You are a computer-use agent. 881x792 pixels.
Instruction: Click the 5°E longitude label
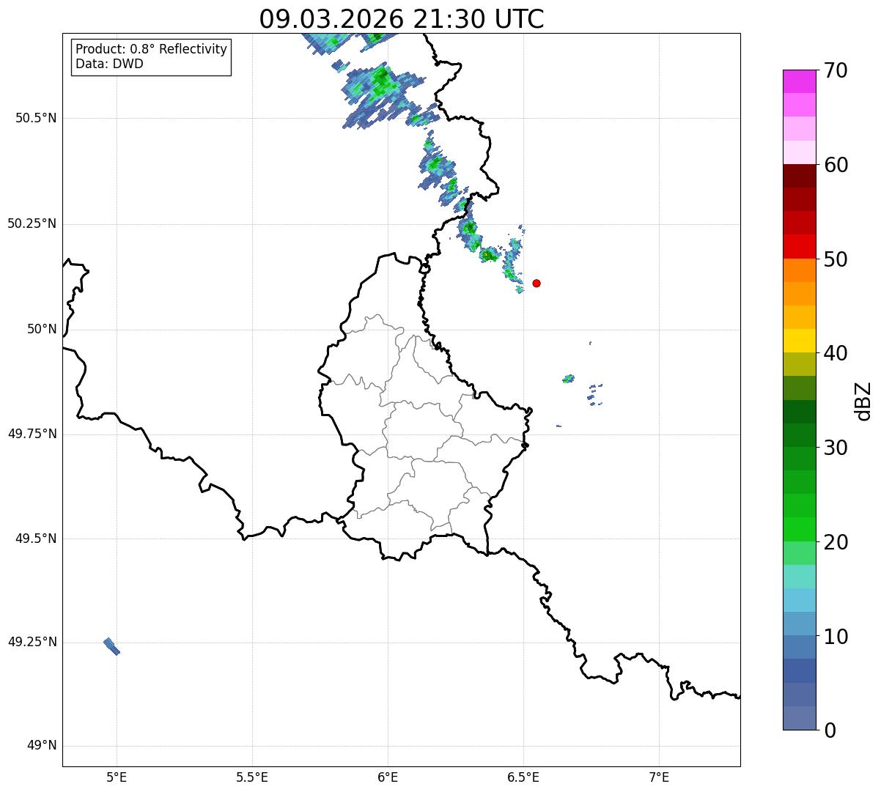[x=117, y=777]
